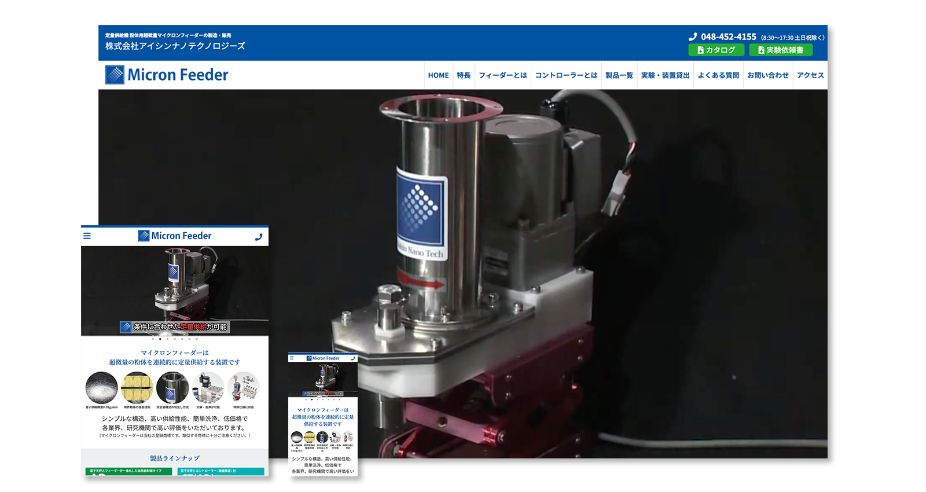Open the green 実験依頼書 button
Screen dimensions: 926x492
point(780,50)
